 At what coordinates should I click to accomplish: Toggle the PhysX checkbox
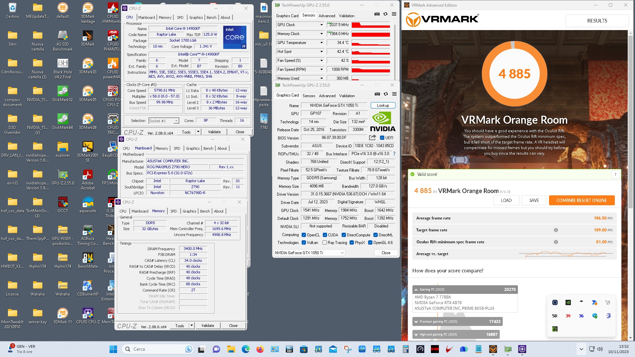(352, 243)
